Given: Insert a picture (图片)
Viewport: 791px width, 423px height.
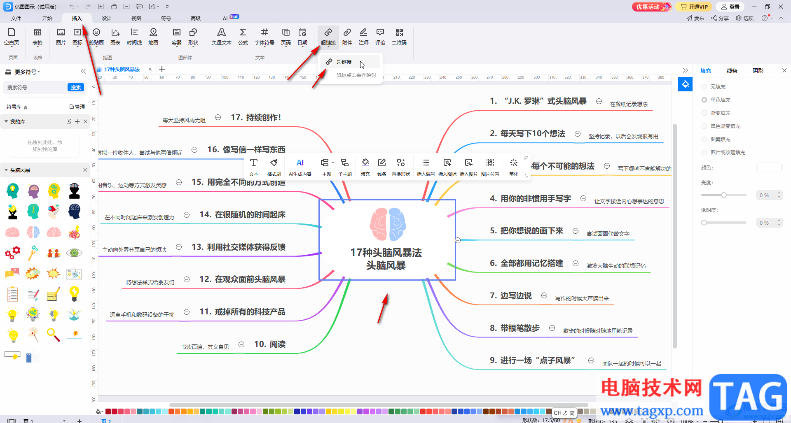Looking at the screenshot, I should pos(61,36).
